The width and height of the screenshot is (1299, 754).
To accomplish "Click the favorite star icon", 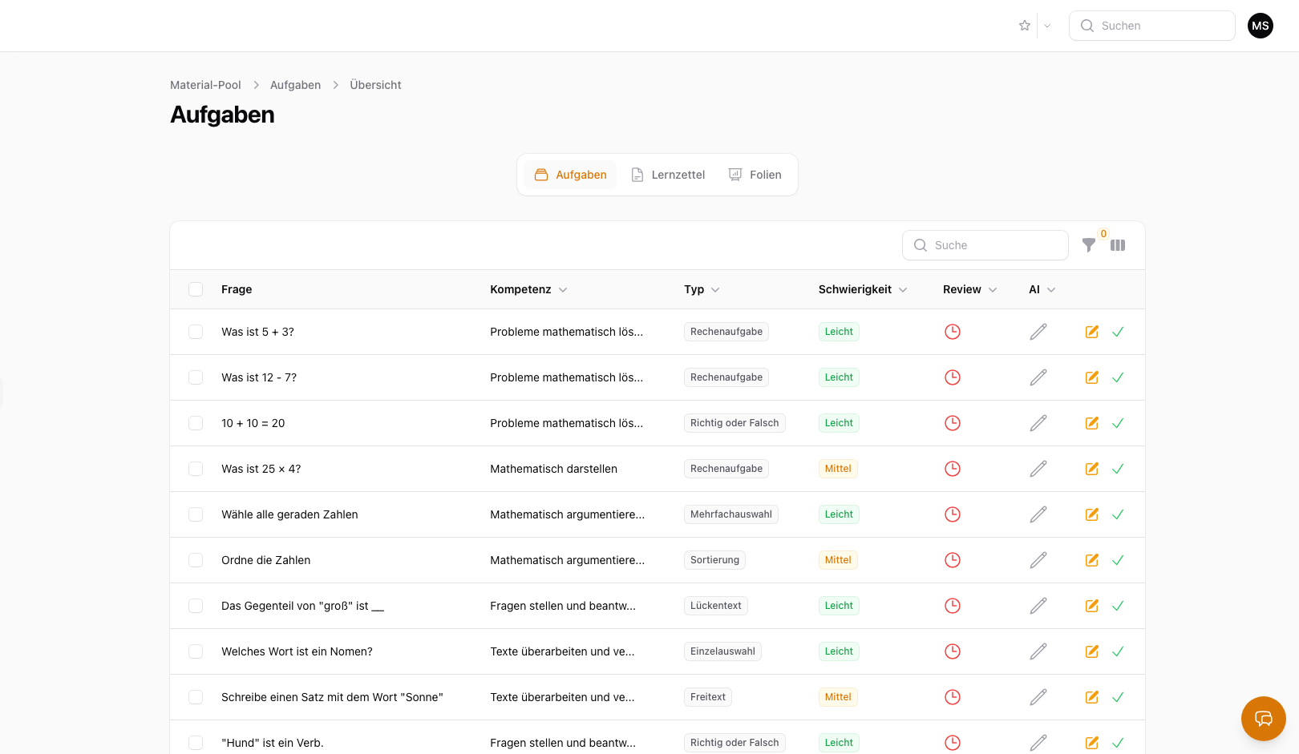I will 1024,26.
